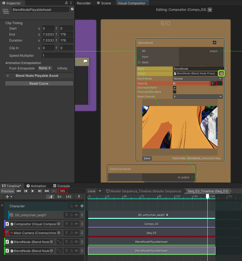Click timeline frame number field
This screenshot has width=242, height=261.
pos(72,191)
